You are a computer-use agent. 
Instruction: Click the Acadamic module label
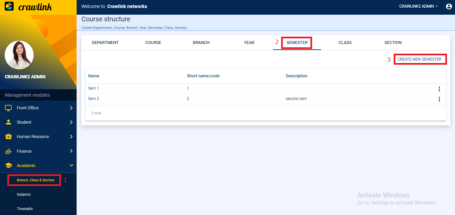point(26,166)
